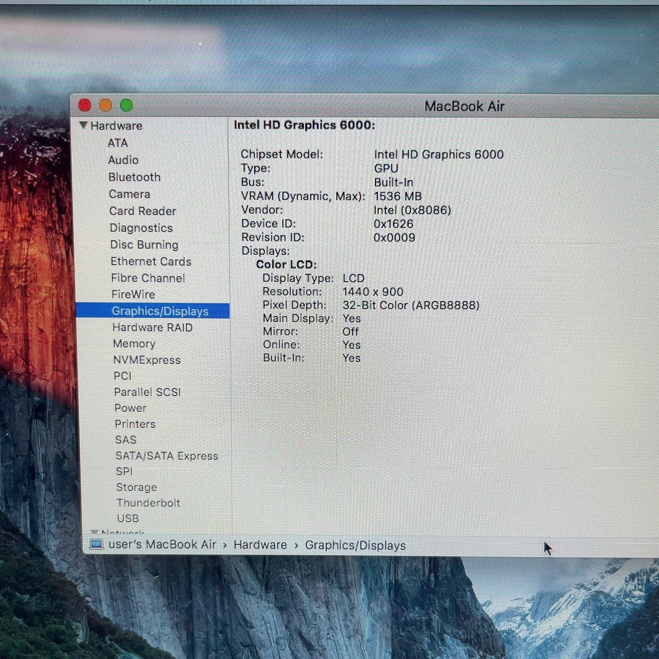Click Hardware in the bottom path bar
The height and width of the screenshot is (659, 659).
[260, 545]
